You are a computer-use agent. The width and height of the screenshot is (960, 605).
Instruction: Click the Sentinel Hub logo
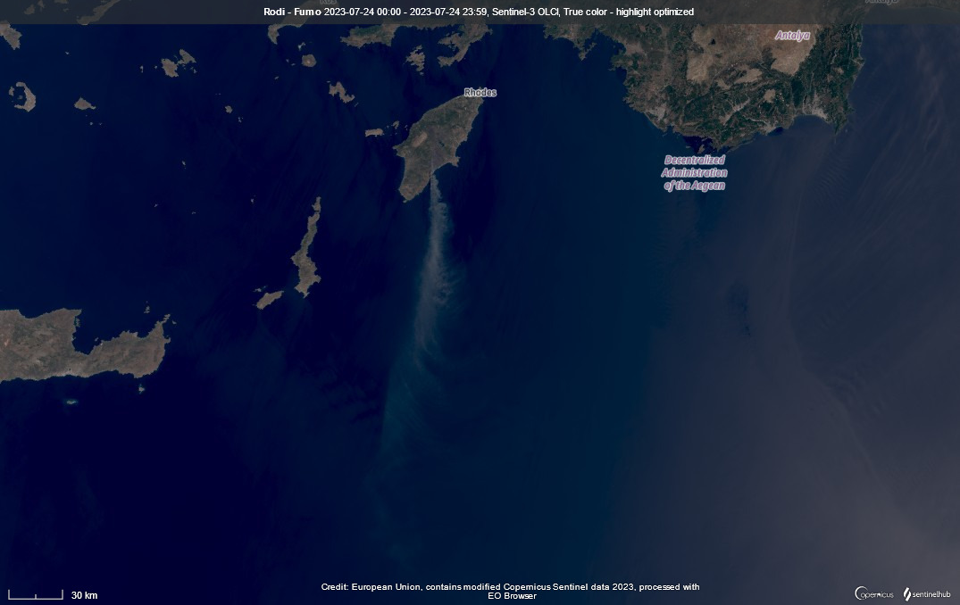[927, 593]
